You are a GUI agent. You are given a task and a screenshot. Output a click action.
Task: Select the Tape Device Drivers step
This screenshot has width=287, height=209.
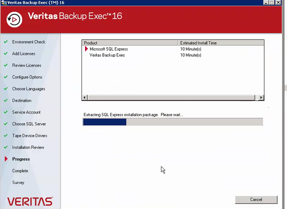pos(29,136)
